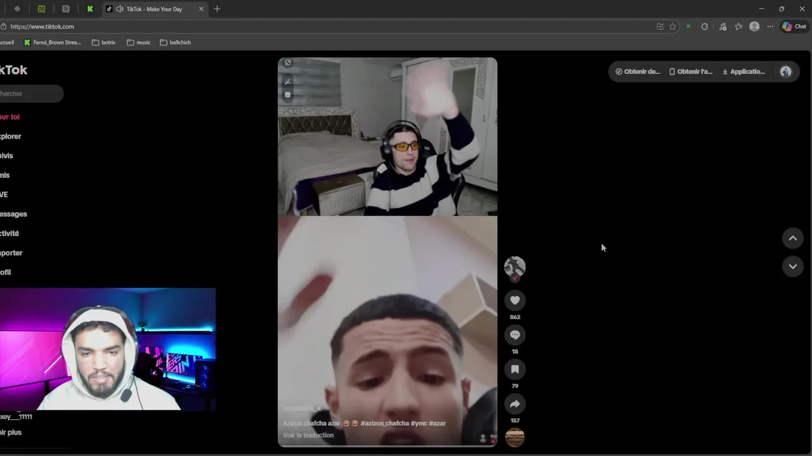
Task: Restore down the browser window
Action: tap(782, 9)
